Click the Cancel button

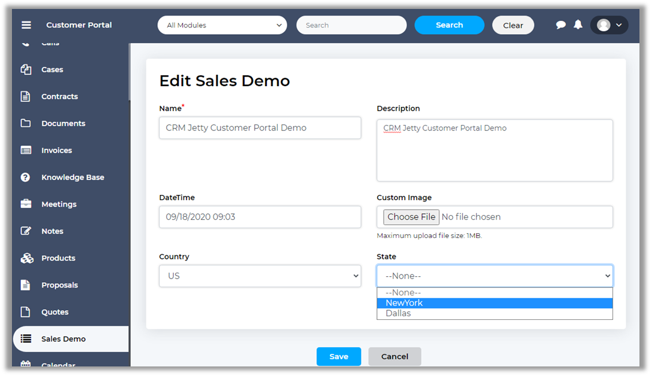pyautogui.click(x=394, y=356)
